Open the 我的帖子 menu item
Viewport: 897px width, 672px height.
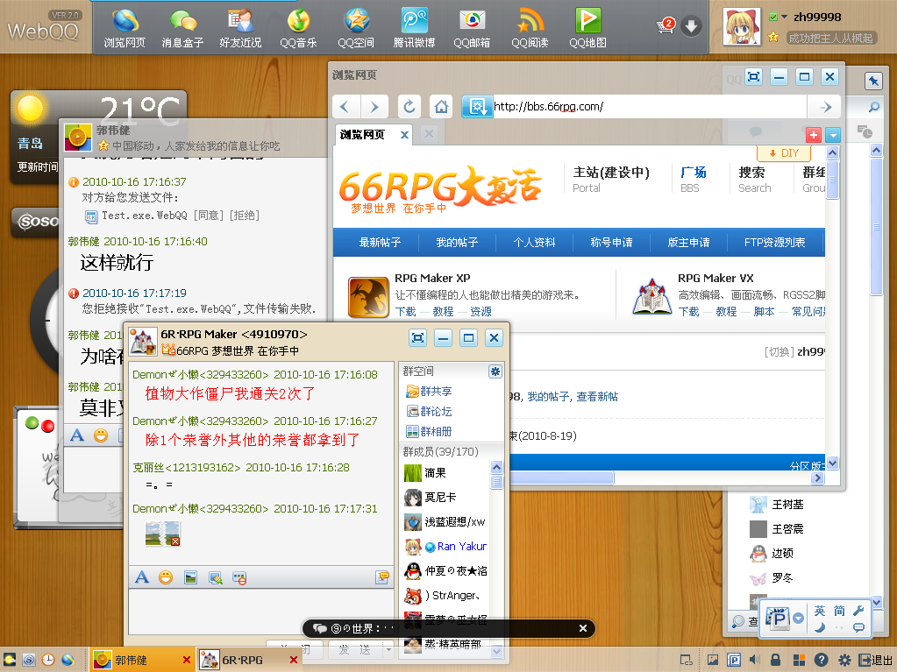tap(457, 243)
